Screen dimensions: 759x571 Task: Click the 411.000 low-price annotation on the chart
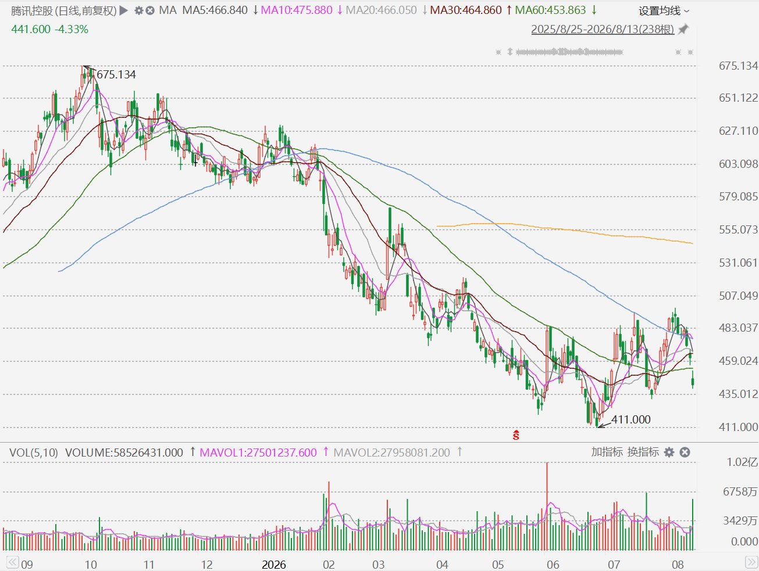631,419
